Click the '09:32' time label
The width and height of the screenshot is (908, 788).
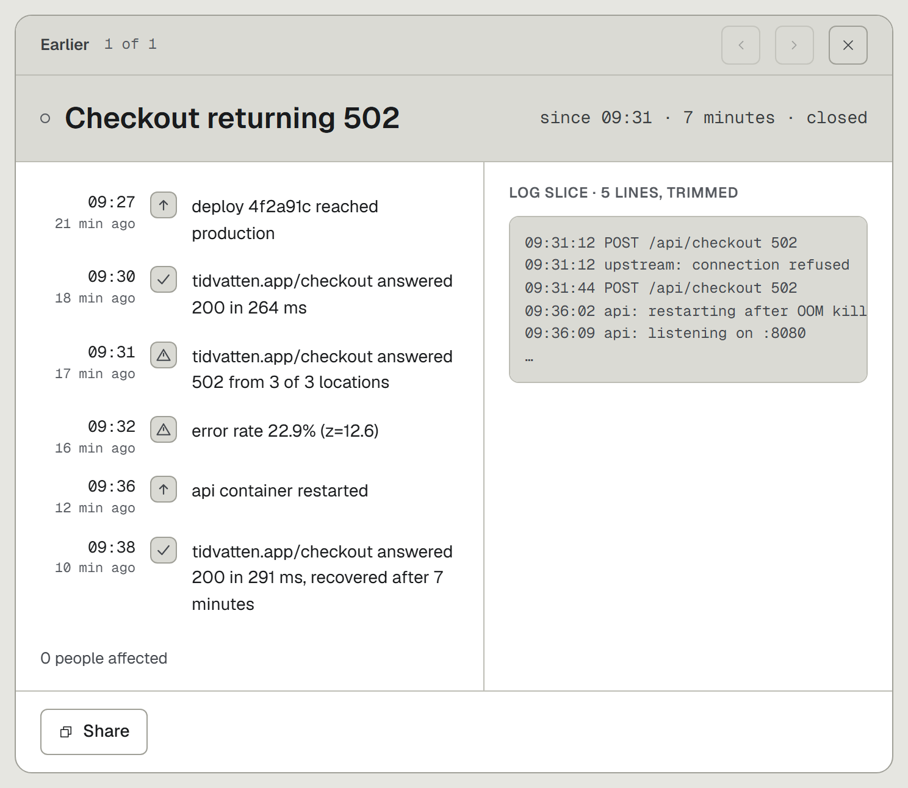point(112,426)
